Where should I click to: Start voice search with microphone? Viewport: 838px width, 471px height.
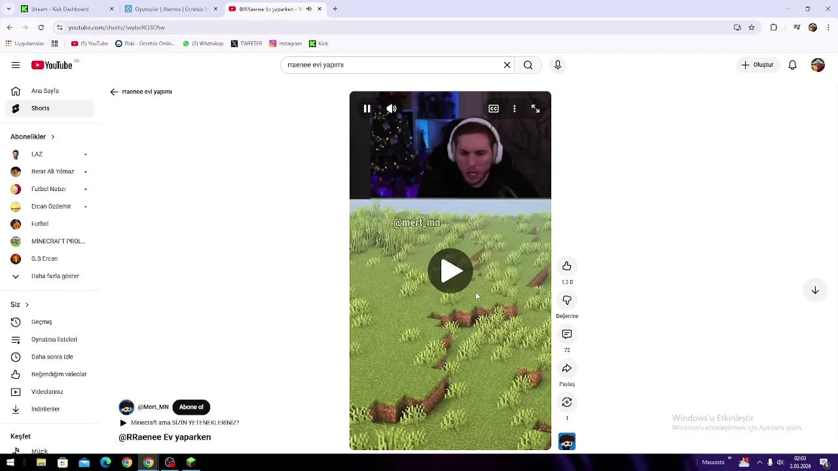(x=558, y=65)
